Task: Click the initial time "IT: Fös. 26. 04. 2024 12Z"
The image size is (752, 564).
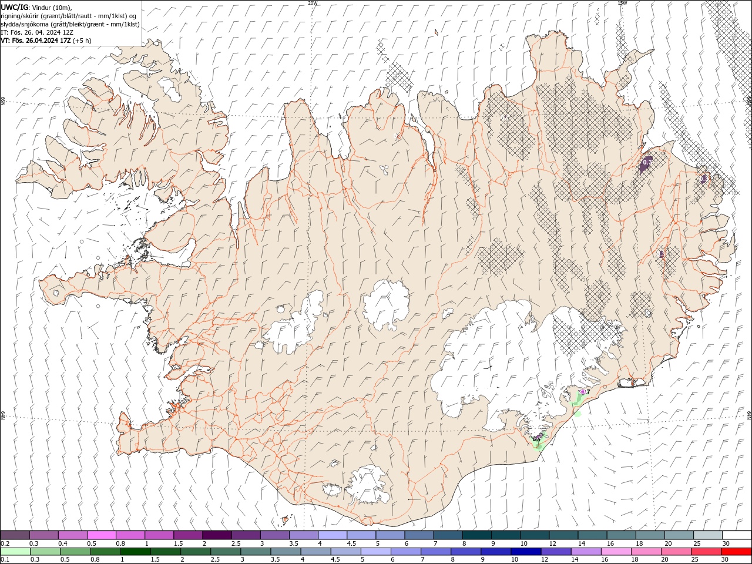Action: pyautogui.click(x=37, y=32)
